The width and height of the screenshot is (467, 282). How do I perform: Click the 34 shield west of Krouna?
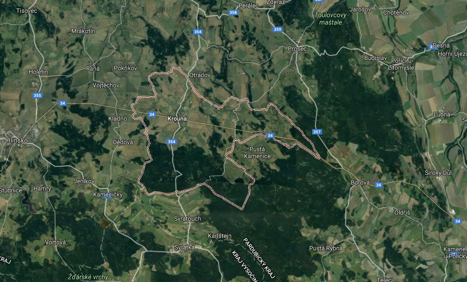[x=152, y=114]
